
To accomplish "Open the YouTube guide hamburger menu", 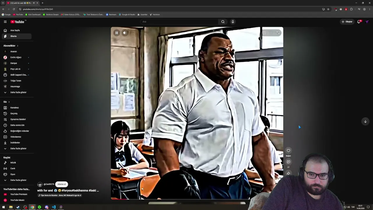I will [5, 22].
